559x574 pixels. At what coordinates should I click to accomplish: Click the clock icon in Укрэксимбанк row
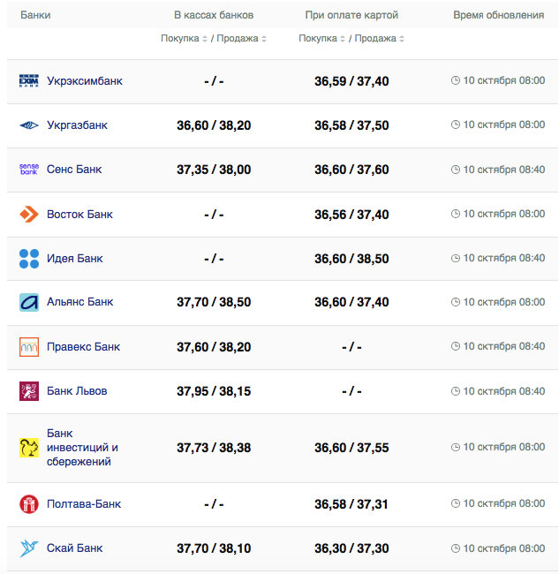(456, 81)
